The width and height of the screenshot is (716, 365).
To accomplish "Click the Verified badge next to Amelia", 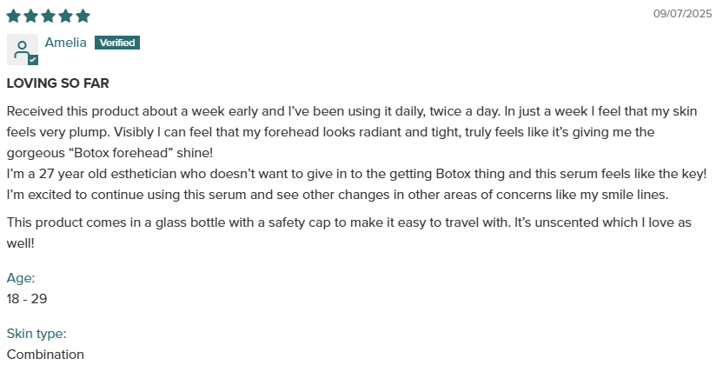I will coord(117,43).
